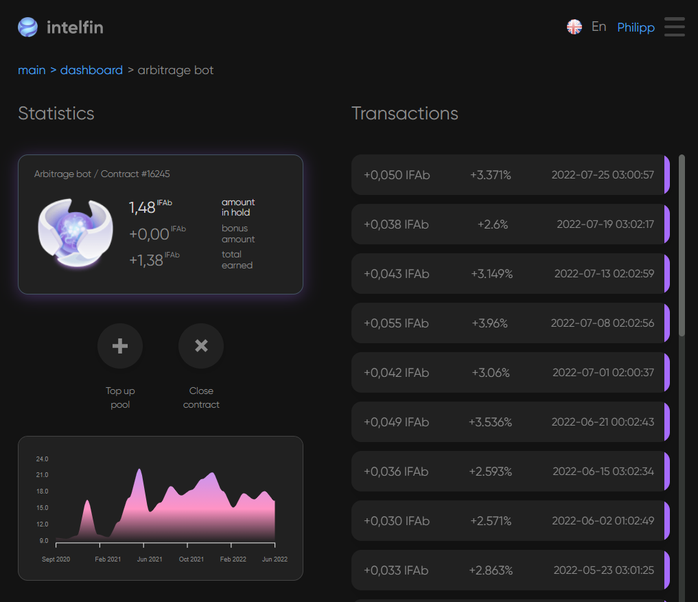Click the intelfin brand name text
The width and height of the screenshot is (698, 602).
75,28
